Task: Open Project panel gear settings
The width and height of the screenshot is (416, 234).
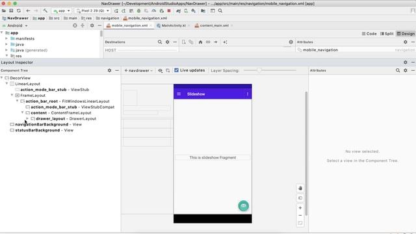Action: pos(92,26)
